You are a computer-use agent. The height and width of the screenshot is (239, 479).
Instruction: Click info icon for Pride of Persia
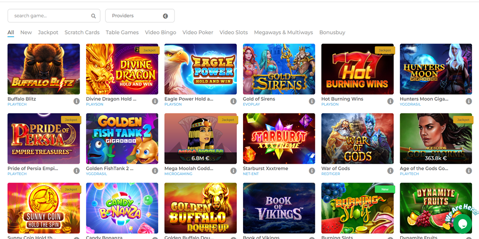pos(76,171)
